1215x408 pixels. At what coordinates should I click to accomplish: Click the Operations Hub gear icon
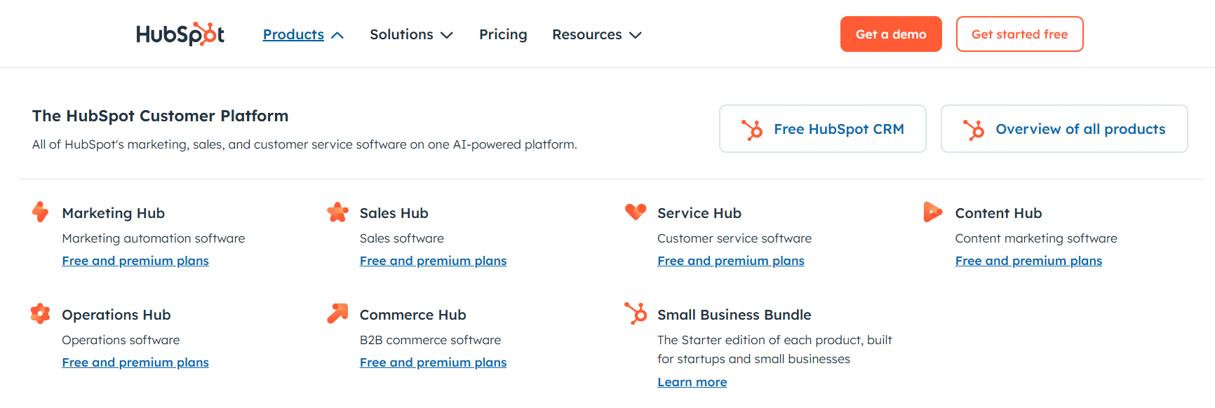tap(41, 313)
